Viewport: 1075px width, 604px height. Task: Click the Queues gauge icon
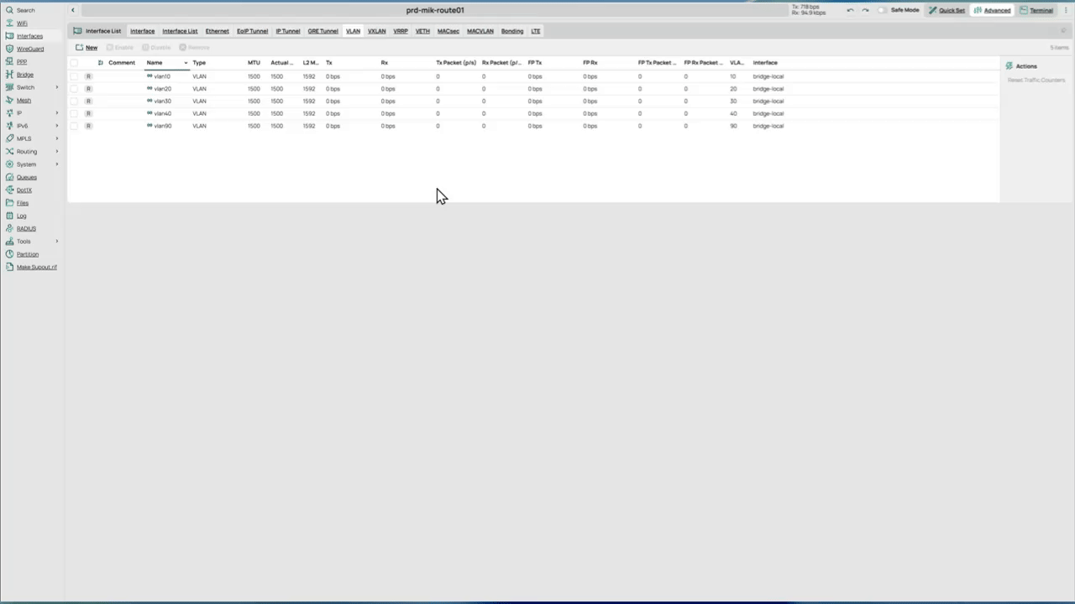click(9, 177)
